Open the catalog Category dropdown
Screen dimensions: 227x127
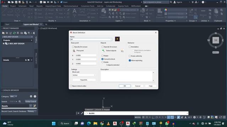click(13, 96)
